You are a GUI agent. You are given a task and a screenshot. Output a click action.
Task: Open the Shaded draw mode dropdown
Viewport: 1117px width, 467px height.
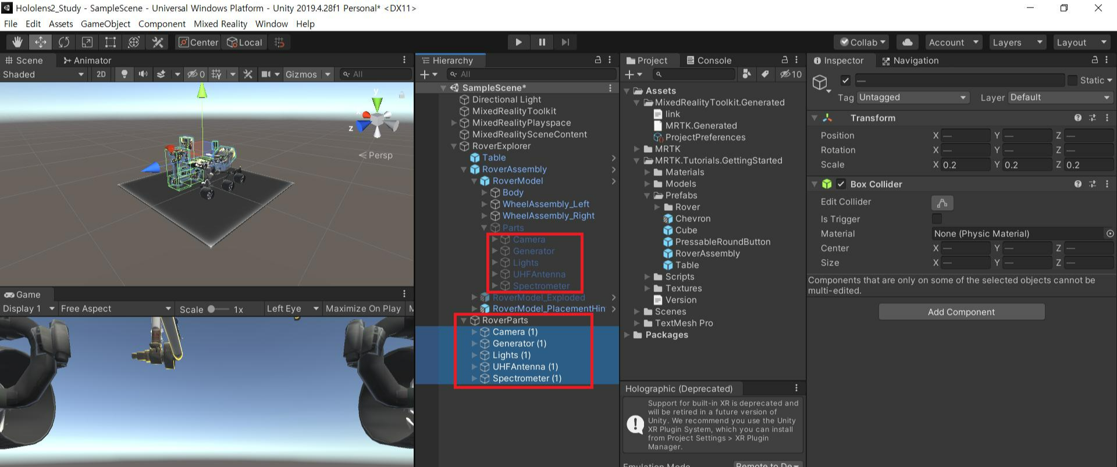pos(44,74)
